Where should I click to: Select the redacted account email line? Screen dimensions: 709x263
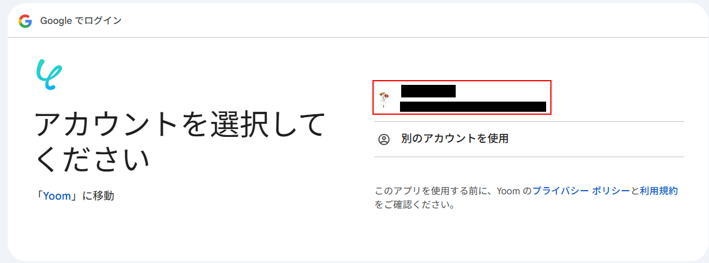pyautogui.click(x=473, y=107)
